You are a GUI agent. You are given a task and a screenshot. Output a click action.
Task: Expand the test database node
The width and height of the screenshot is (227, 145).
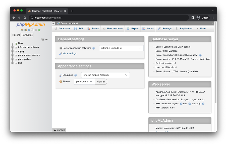pos(13,63)
